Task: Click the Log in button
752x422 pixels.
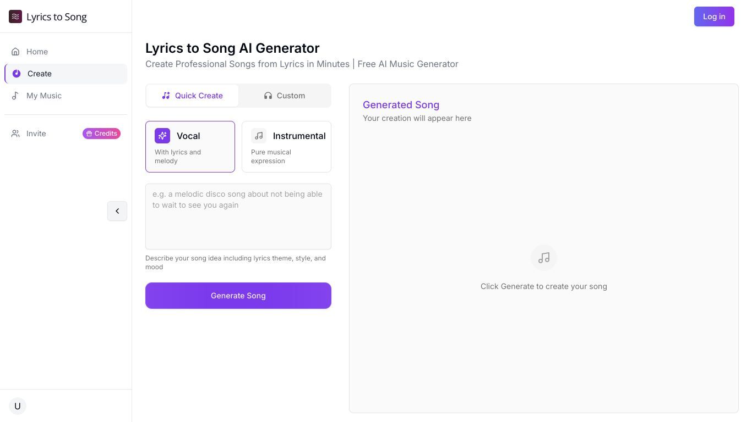Action: (x=714, y=16)
